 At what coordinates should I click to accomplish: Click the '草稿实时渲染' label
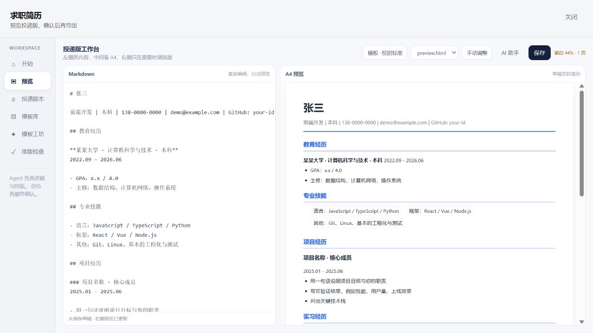(x=566, y=74)
